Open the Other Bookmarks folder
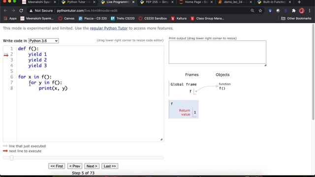The width and height of the screenshot is (315, 177). [296, 19]
